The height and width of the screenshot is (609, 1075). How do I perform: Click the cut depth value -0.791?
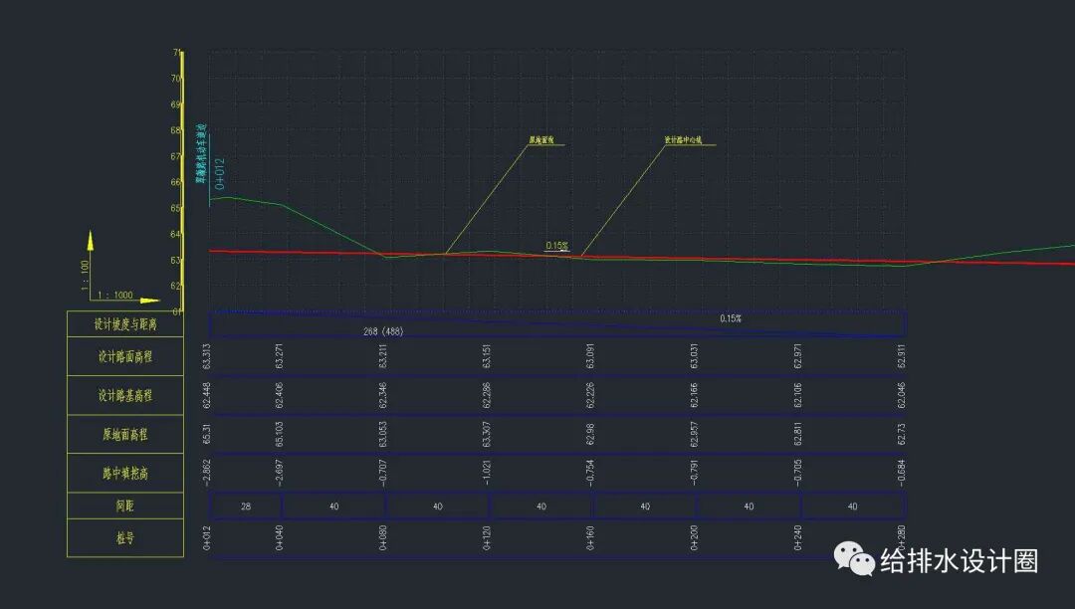[694, 473]
